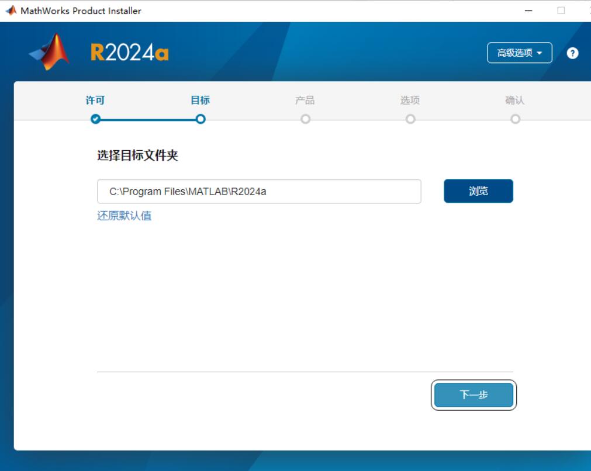Screen dimensions: 591x471
Task: Proceed by clicking 下一步
Action: 474,395
